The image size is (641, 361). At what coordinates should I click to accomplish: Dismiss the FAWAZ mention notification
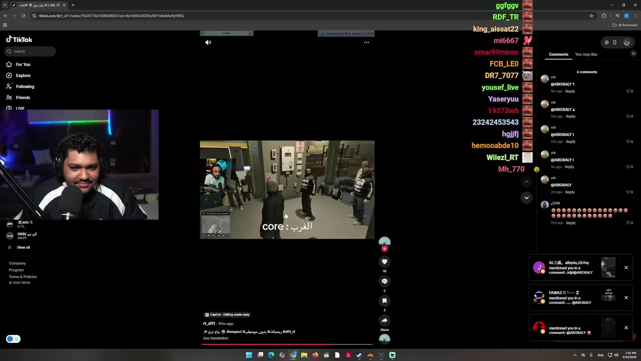pos(626,298)
